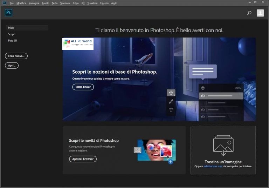Select Inizio in the sidebar
Screen dimensions: 269x188
pos(27,28)
